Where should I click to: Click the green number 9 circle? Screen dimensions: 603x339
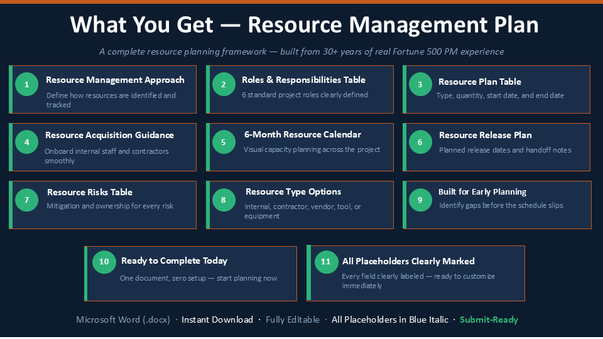click(x=420, y=200)
